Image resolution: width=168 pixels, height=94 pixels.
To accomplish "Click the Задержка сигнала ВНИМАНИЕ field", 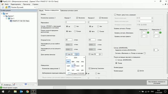I will click(155, 50).
